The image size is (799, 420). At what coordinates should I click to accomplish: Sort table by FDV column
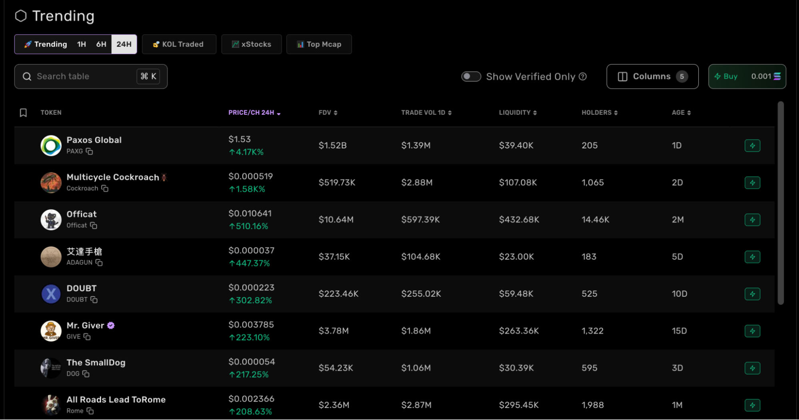pyautogui.click(x=328, y=113)
